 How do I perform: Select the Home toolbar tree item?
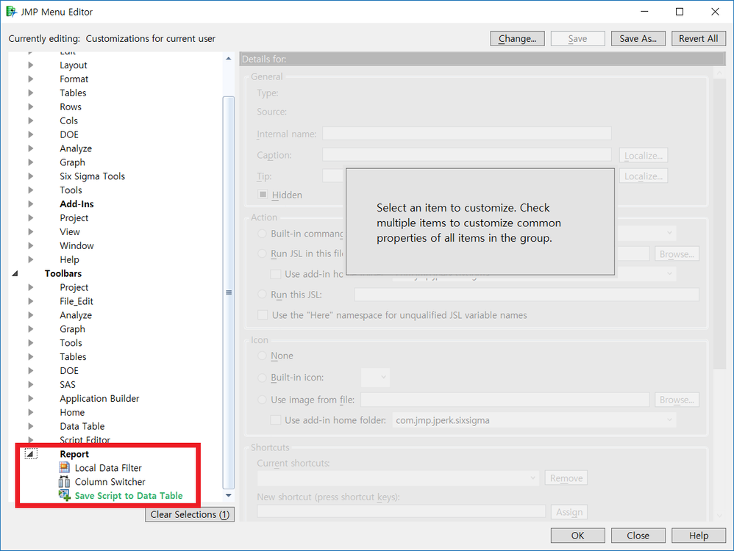[72, 413]
